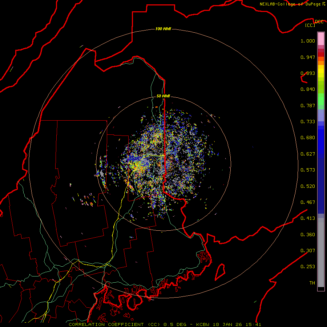Click the 0.573 color scale label
Image resolution: width=327 pixels, height=327 pixels.
[308, 170]
